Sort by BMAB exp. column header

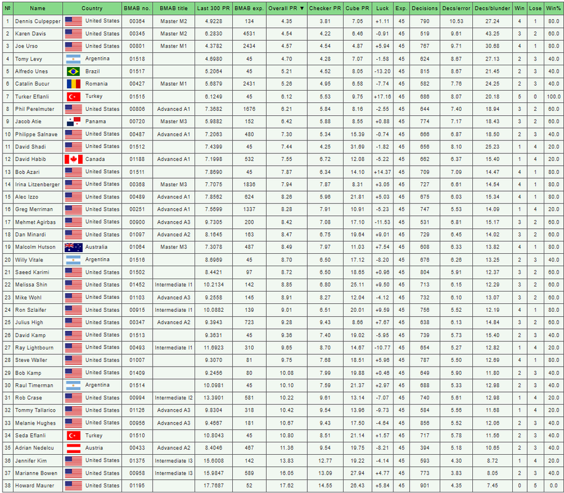(x=249, y=8)
